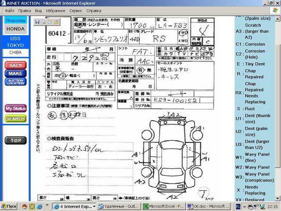The width and height of the screenshot is (281, 211).
Task: Click the RU language indicator in the tray
Action: [238, 207]
